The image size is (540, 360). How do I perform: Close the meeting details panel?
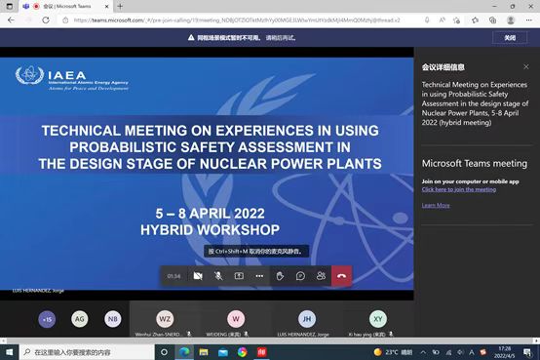[526, 66]
